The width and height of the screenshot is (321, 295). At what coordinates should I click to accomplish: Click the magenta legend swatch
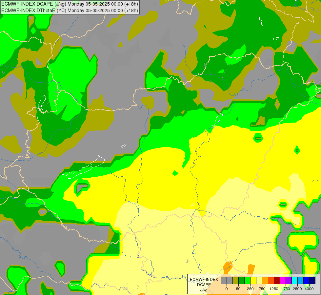[x=283, y=280]
